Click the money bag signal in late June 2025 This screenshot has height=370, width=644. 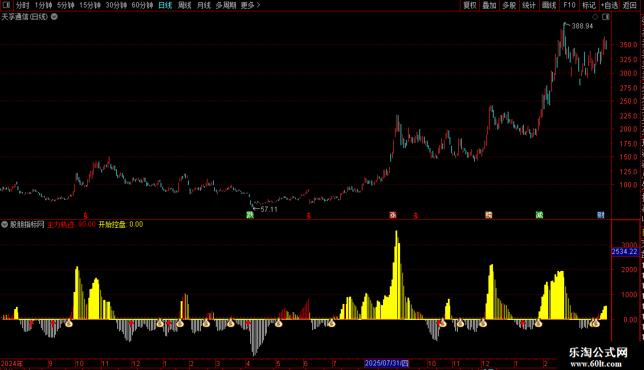click(x=332, y=323)
